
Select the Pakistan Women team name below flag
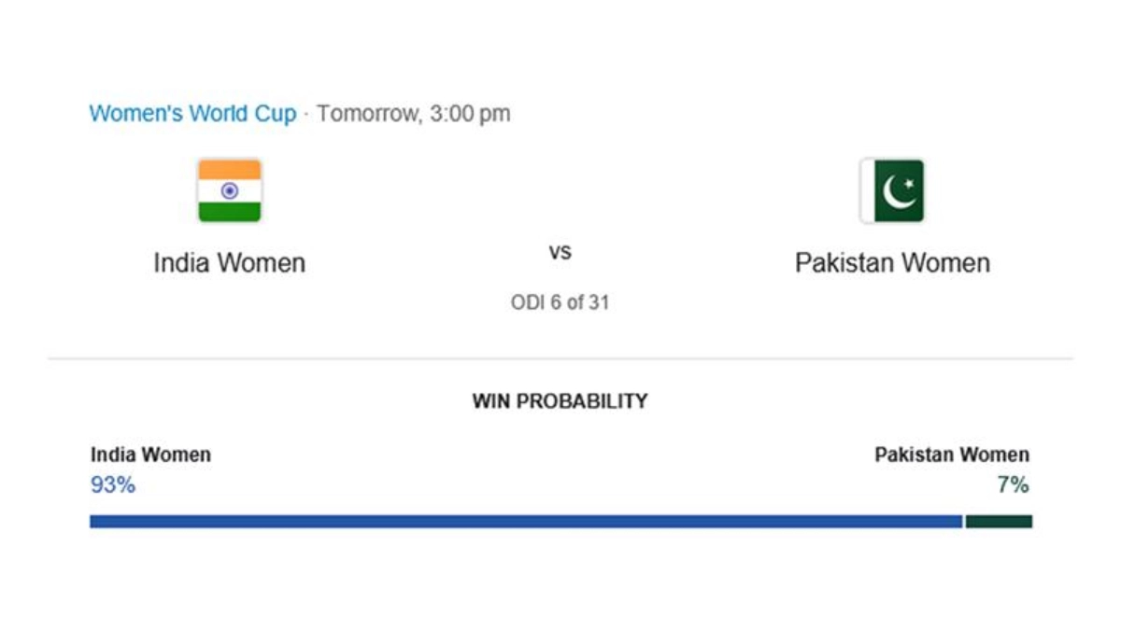pos(892,263)
